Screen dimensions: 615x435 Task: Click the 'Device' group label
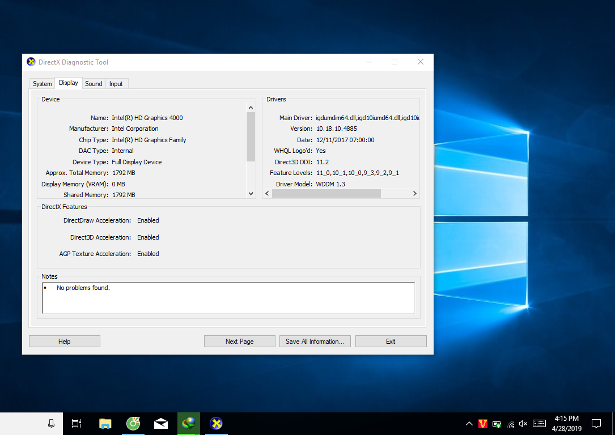tap(50, 100)
